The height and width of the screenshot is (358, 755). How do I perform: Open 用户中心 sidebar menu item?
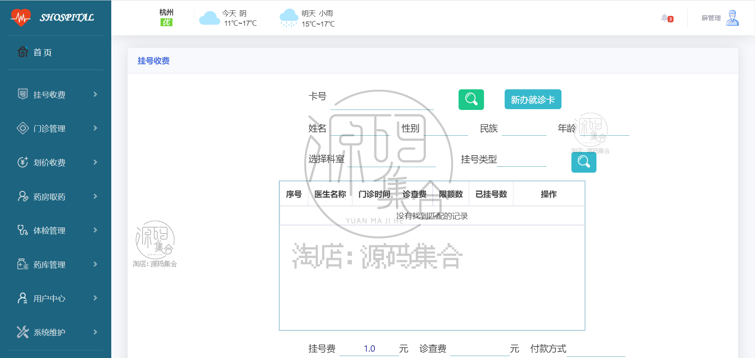click(x=56, y=298)
